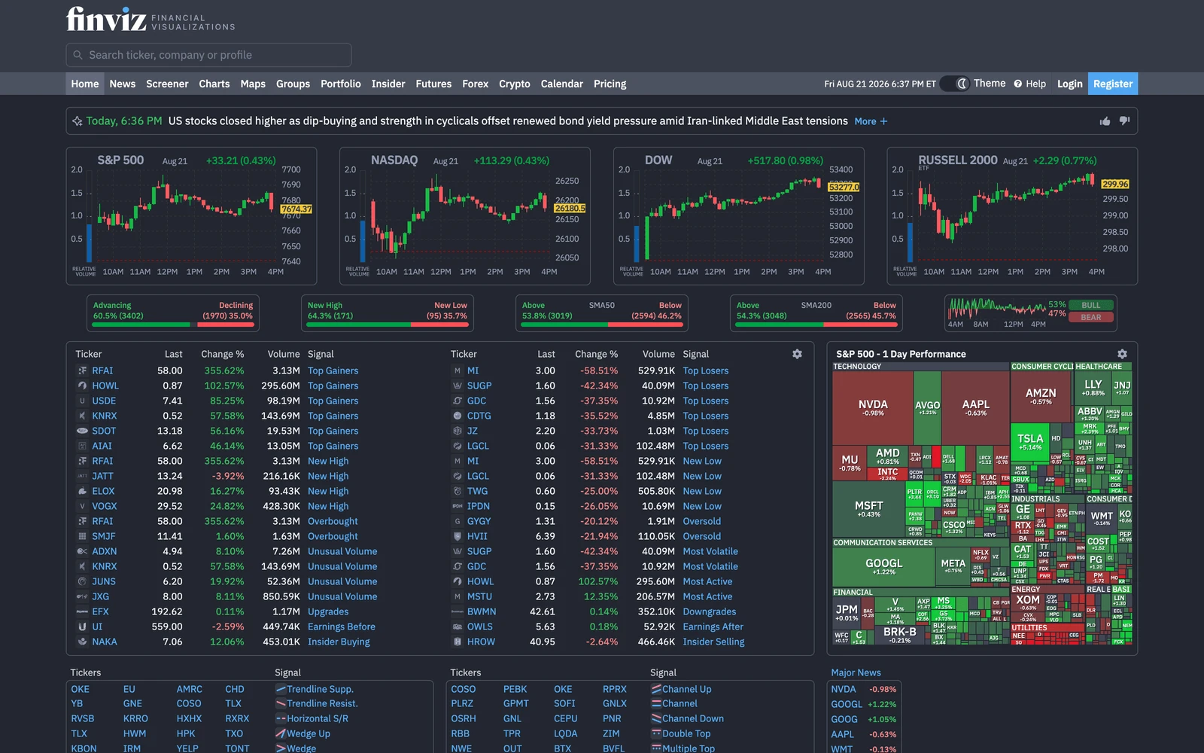Click the UI ticker logo icon
1204x753 pixels.
[82, 626]
